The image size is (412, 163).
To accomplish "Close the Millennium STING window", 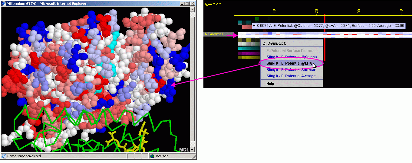I will point(192,4).
